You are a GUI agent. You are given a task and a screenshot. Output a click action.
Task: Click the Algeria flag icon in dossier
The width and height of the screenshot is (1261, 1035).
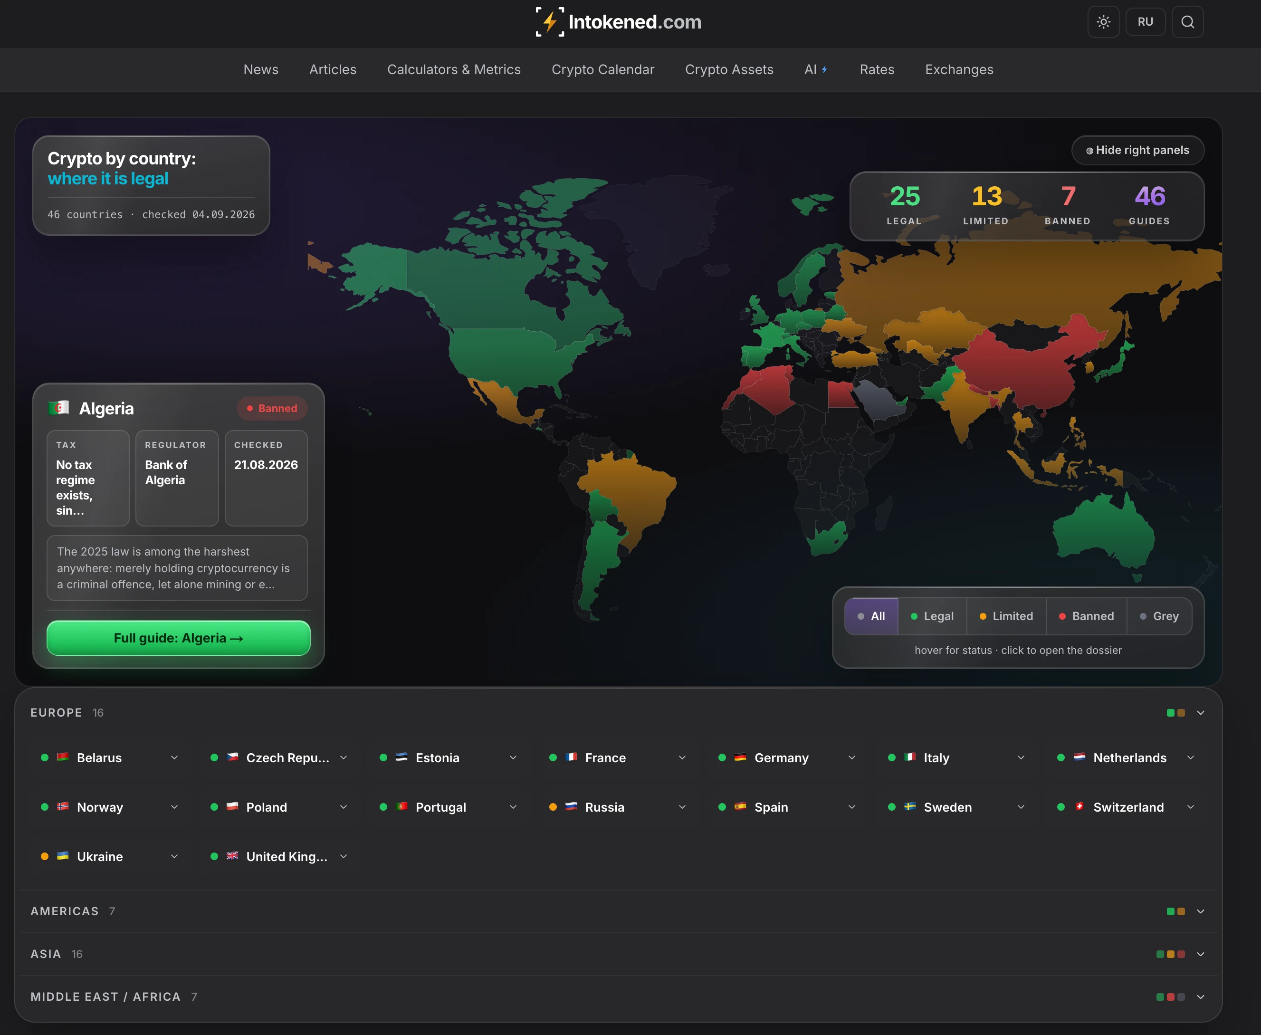[59, 408]
